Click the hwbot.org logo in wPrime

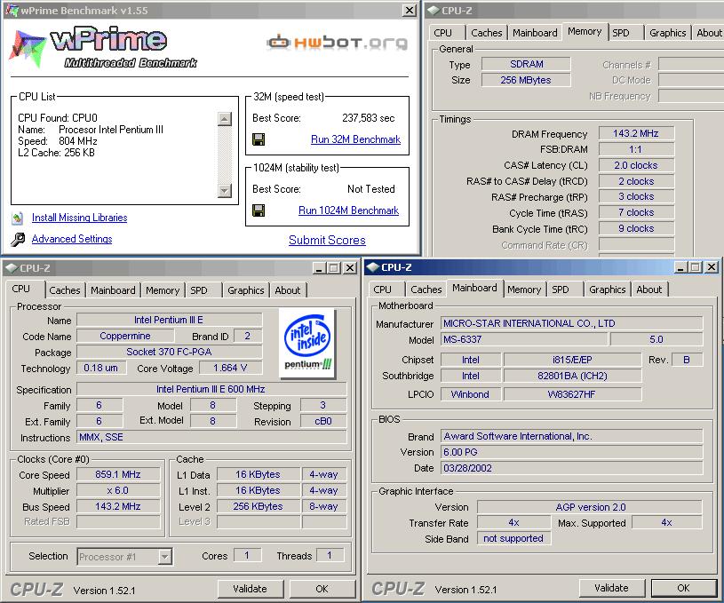pyautogui.click(x=338, y=42)
